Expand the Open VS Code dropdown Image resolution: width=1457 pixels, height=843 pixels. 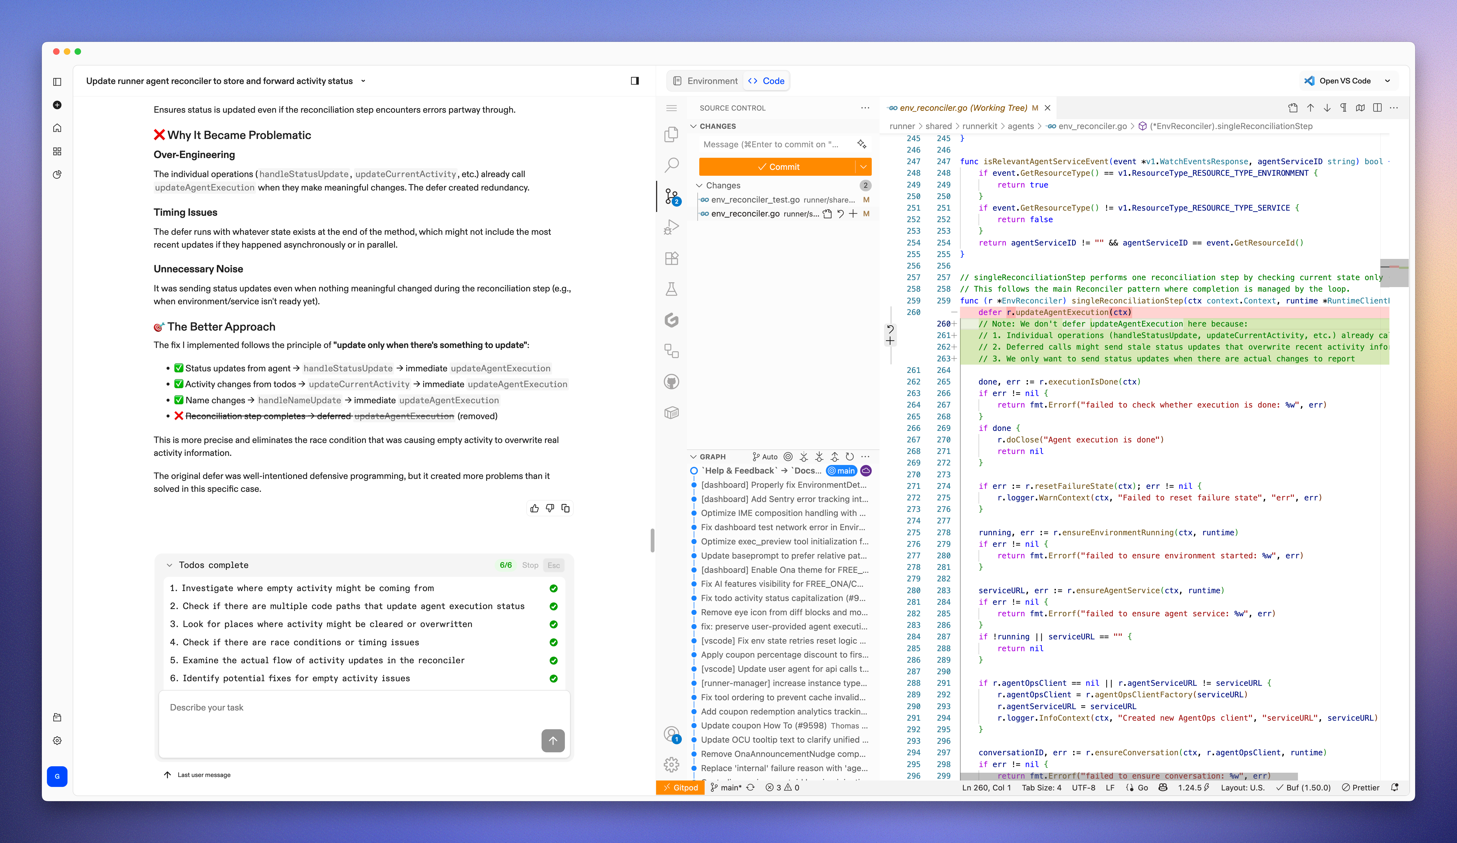pyautogui.click(x=1388, y=81)
